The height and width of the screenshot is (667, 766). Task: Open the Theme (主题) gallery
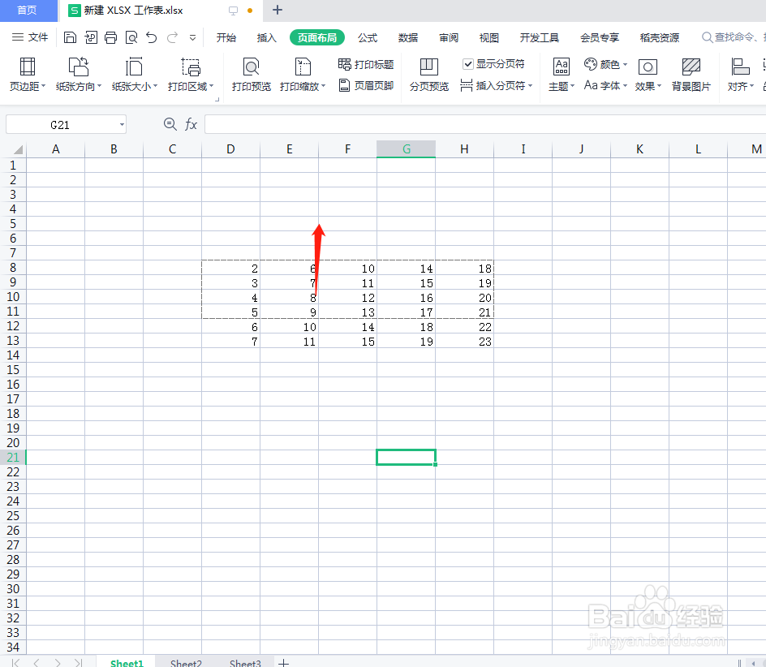(x=562, y=75)
